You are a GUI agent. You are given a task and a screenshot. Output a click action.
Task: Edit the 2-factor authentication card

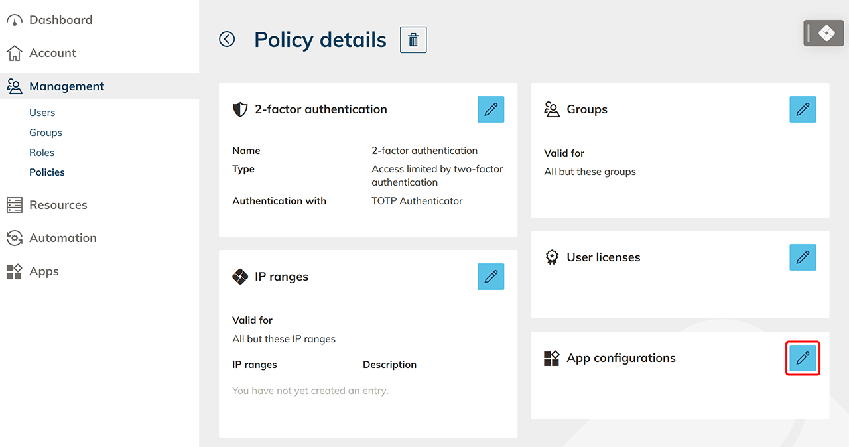coord(491,109)
